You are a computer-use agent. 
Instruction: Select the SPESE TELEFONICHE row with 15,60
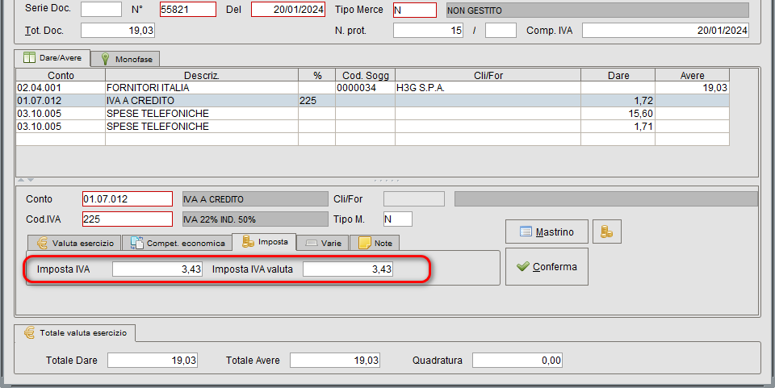373,114
